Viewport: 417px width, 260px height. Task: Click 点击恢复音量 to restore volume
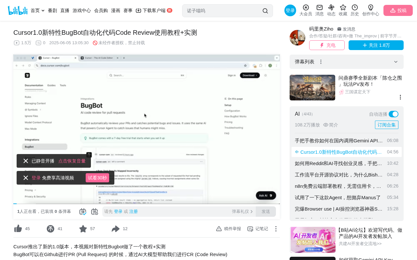[x=72, y=161]
